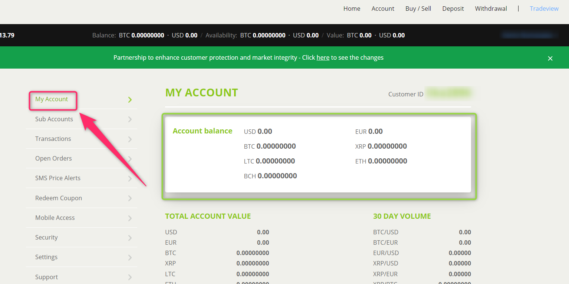569x284 pixels.
Task: Click the 'here' link in the banner
Action: [323, 57]
